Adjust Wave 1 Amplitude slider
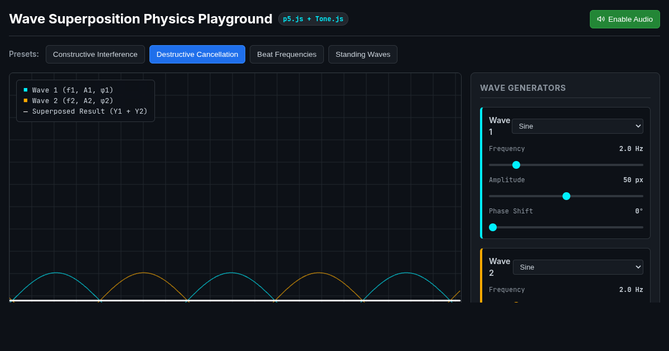Image resolution: width=669 pixels, height=351 pixels. tap(566, 196)
